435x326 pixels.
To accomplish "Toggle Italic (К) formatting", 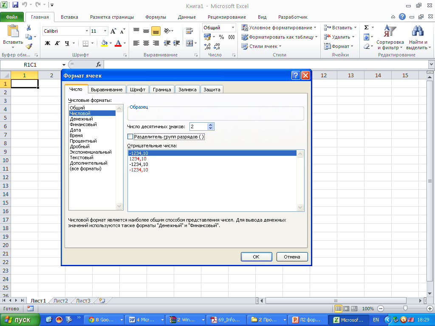I will click(x=57, y=43).
